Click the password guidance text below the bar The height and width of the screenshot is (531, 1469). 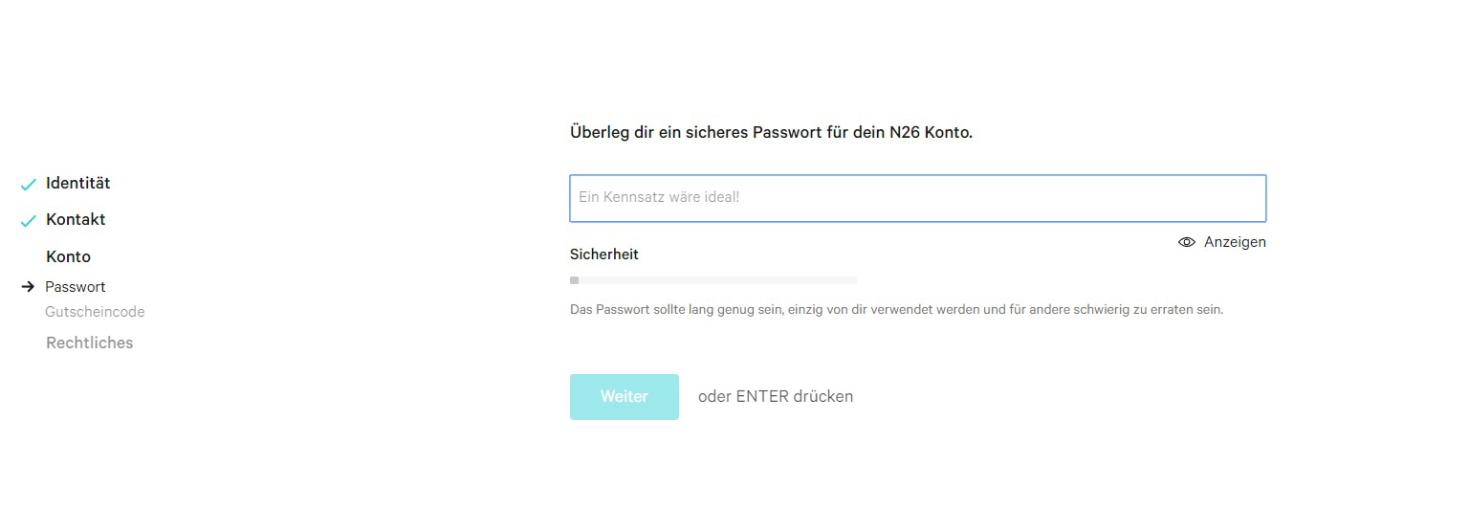(x=896, y=310)
